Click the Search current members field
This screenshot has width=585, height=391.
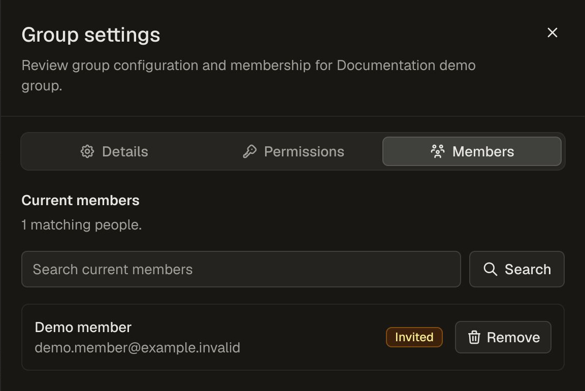[x=241, y=269]
